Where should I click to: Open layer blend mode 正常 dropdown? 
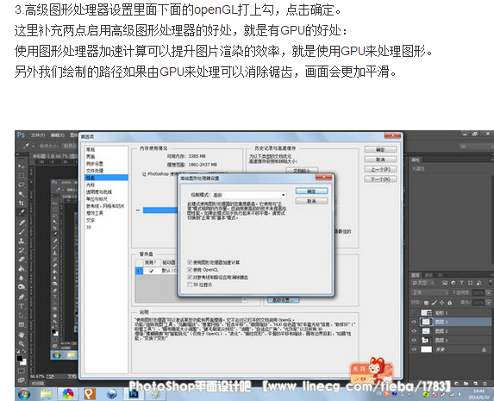[x=430, y=292]
